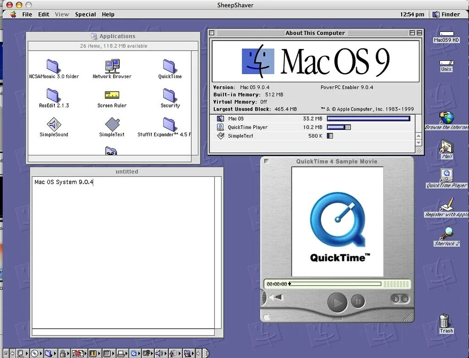Viewport: 469px width, 358px height.
Task: Toggle QuickTime advanced controls button
Action: [x=404, y=299]
